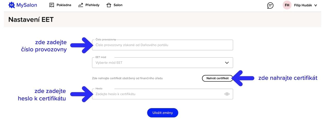
Task: Go to the Pokladna menu item
Action: (64, 5)
